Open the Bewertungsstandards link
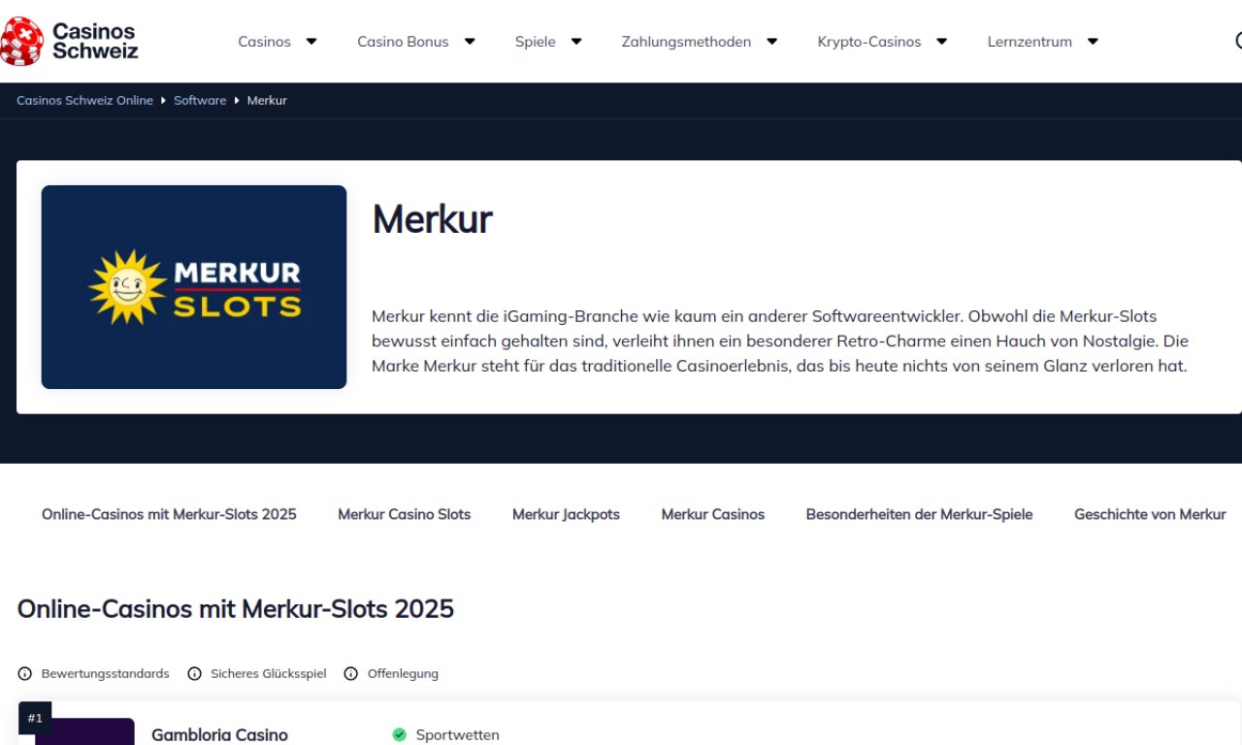1242x745 pixels. pos(105,673)
